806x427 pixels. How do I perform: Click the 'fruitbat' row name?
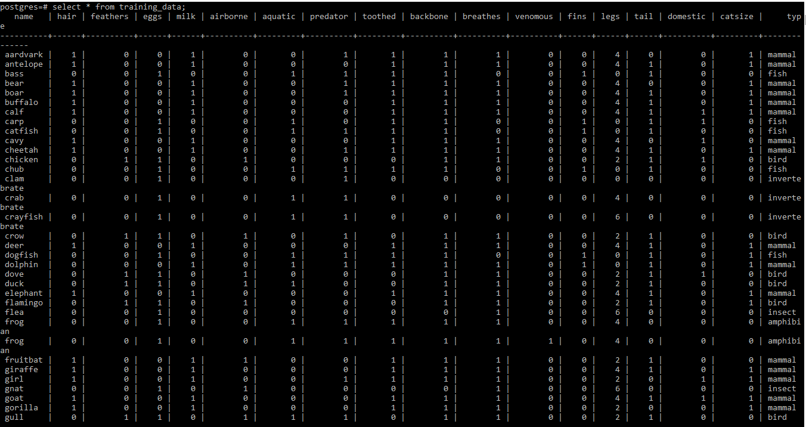pos(24,360)
